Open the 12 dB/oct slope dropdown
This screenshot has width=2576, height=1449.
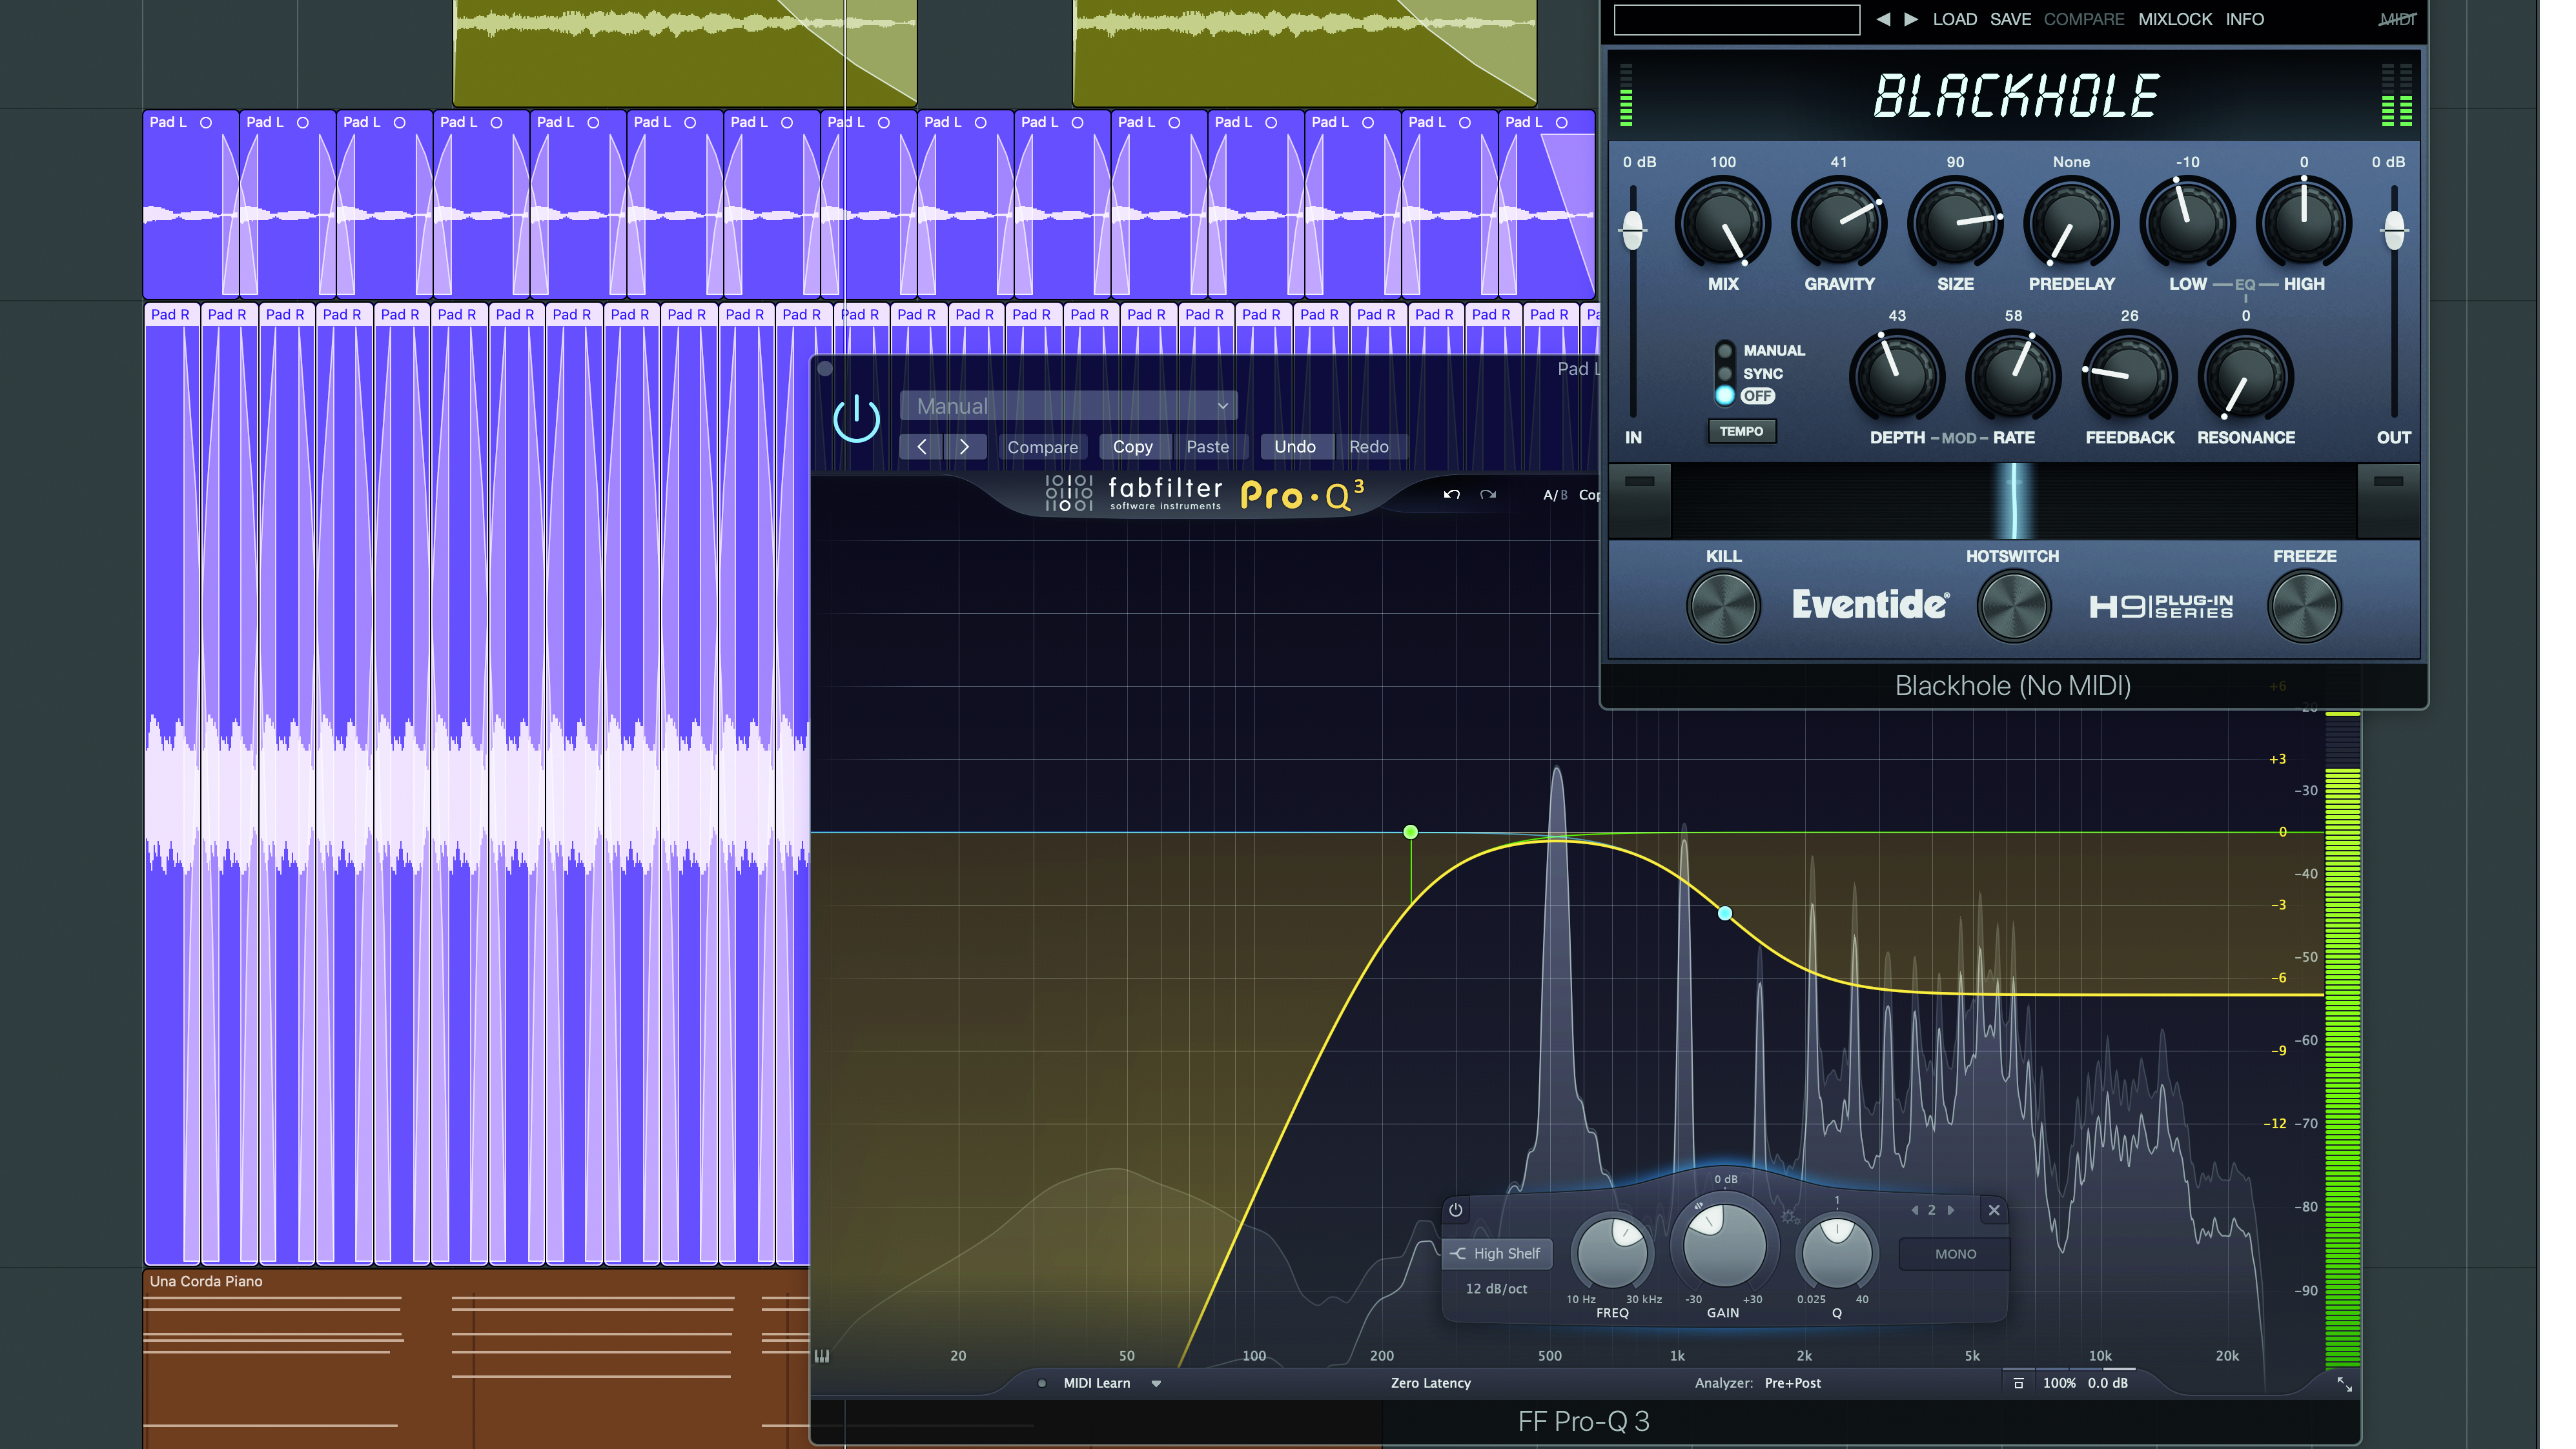tap(1496, 1289)
